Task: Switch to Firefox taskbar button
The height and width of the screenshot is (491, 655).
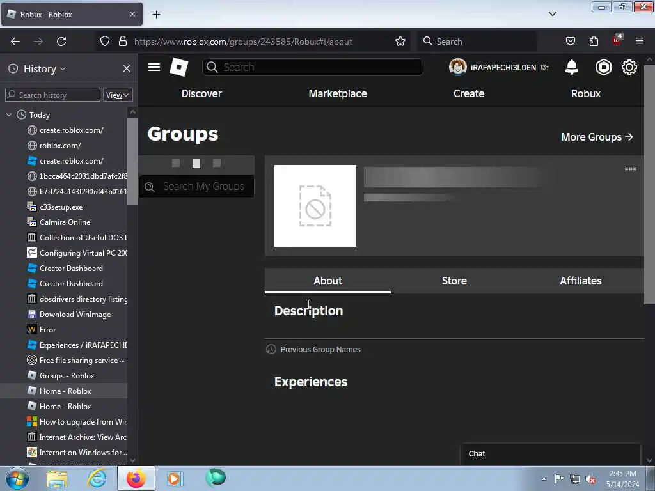Action: click(x=136, y=478)
